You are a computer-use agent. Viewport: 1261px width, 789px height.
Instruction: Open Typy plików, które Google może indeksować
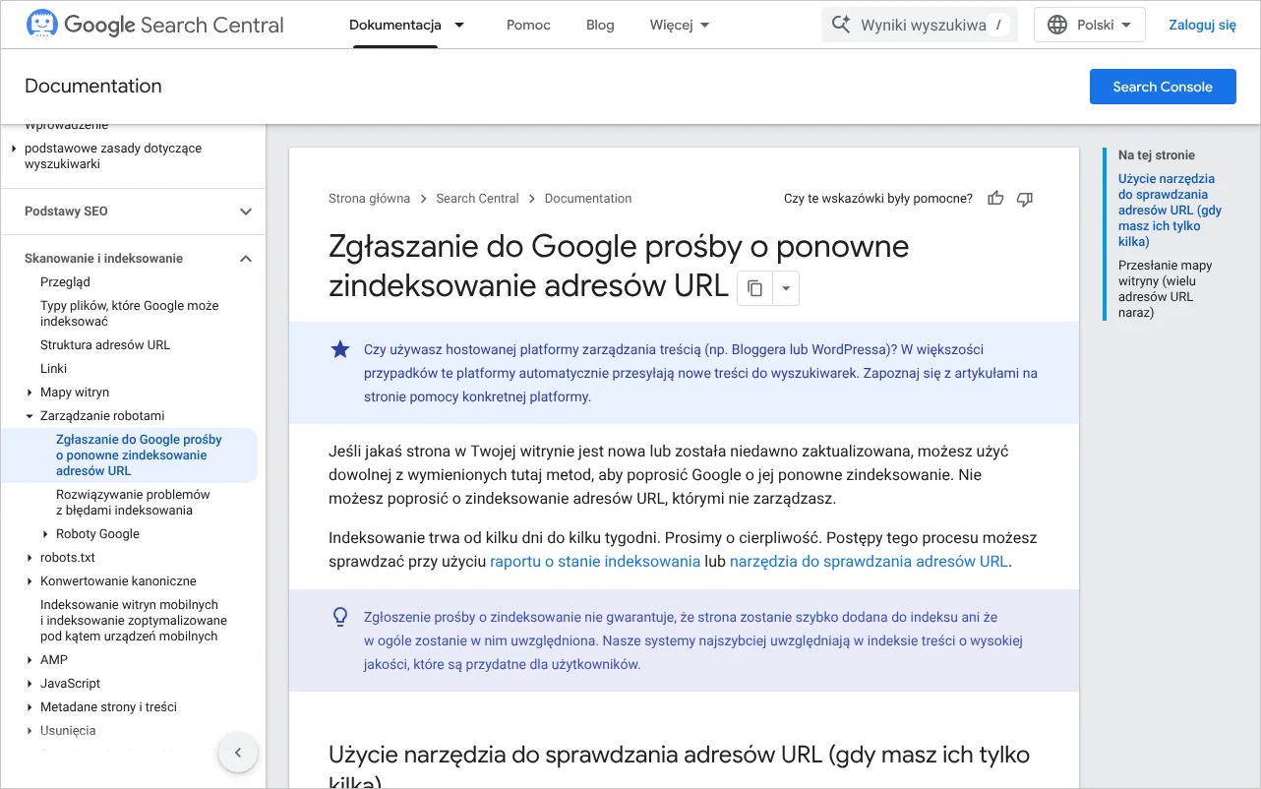[130, 314]
